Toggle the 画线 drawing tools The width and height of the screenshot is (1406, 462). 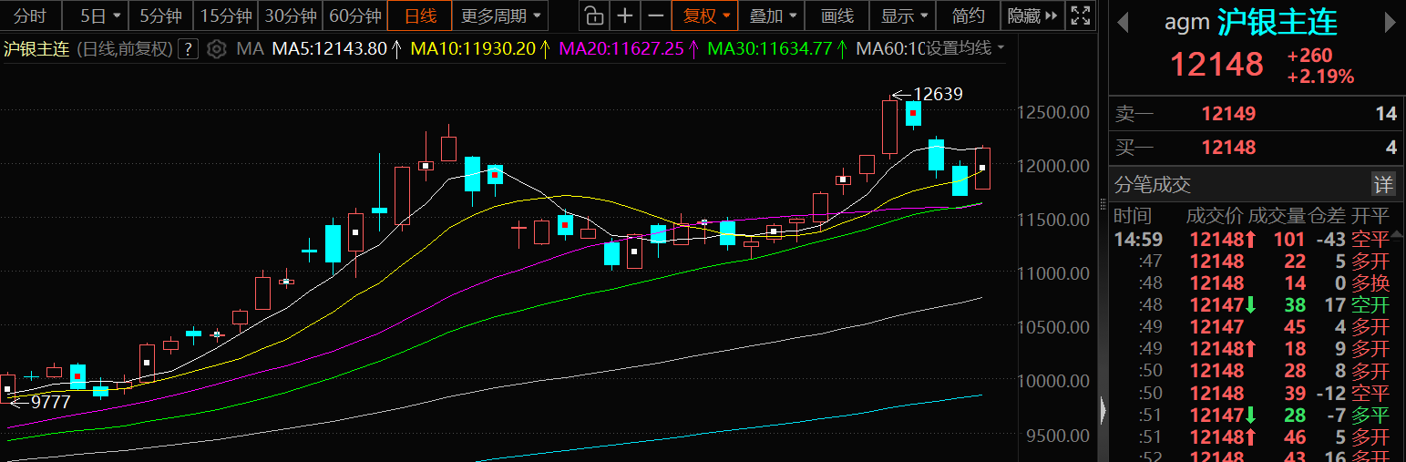836,15
